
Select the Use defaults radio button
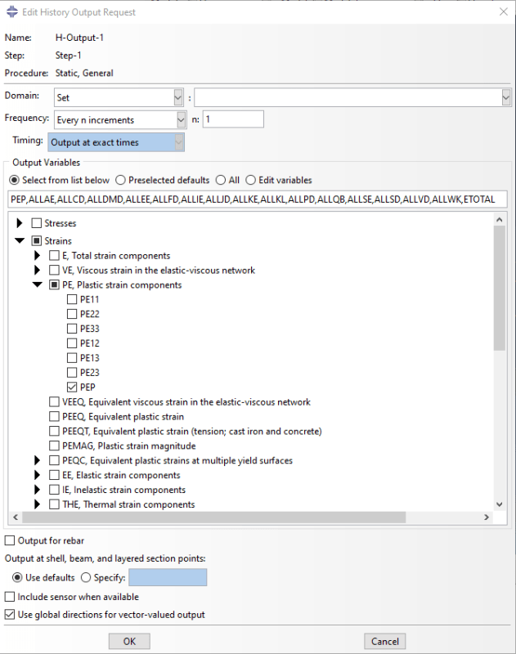17,578
